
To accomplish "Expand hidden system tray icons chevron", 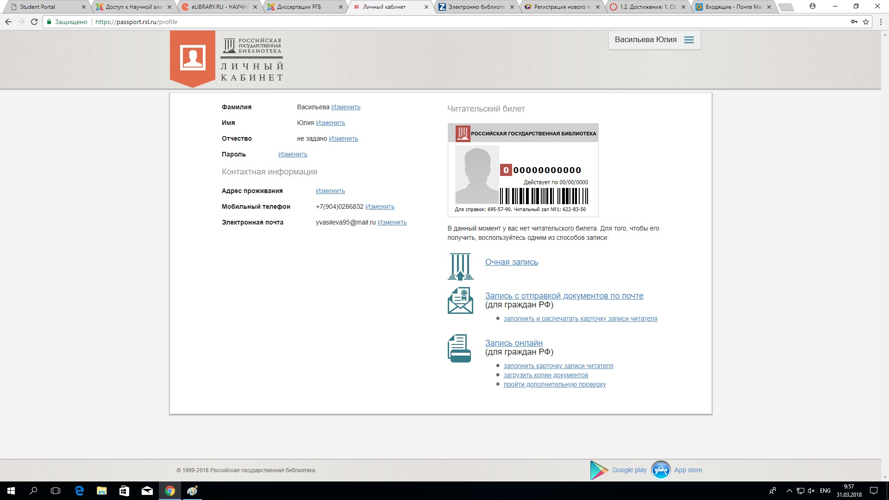I will pos(789,491).
